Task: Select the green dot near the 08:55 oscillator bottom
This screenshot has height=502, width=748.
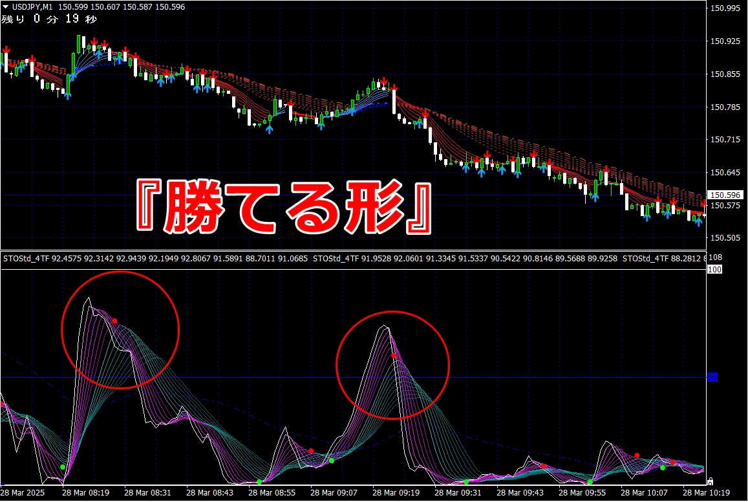Action: click(x=259, y=482)
